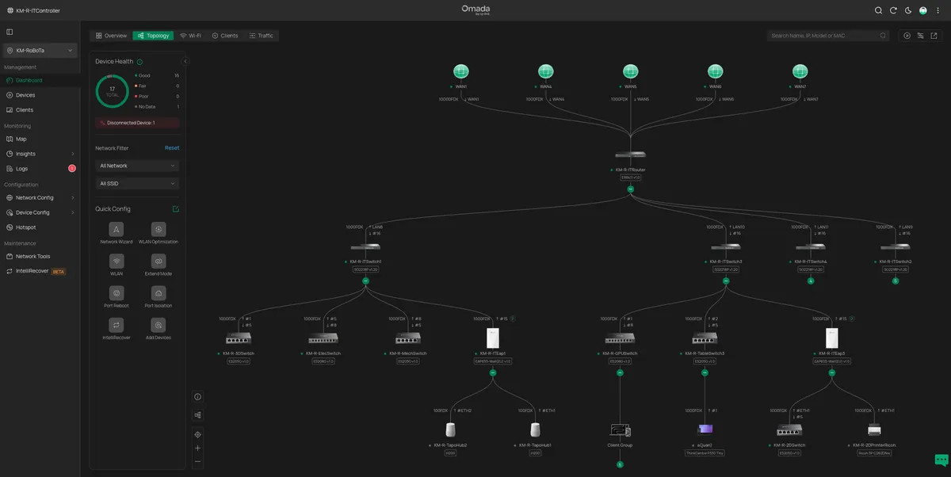The width and height of the screenshot is (951, 477).
Task: Select the KM-R-TableSwitch3 device icon
Action: pos(704,338)
